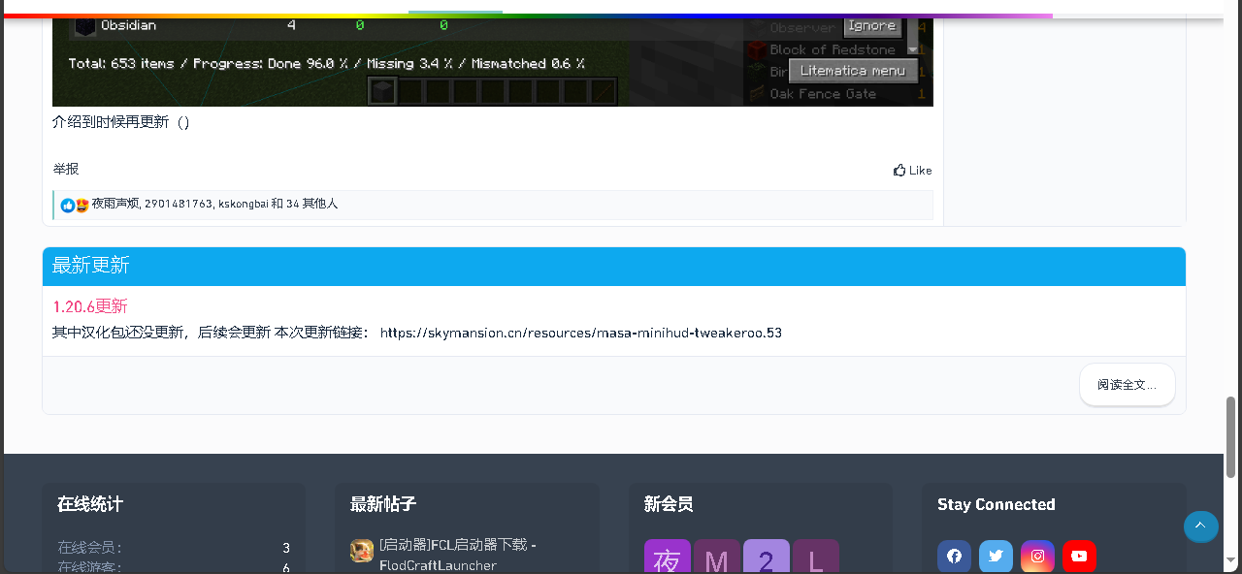This screenshot has width=1242, height=574.
Task: Open the Twitter icon under Stay Connected
Action: (996, 556)
